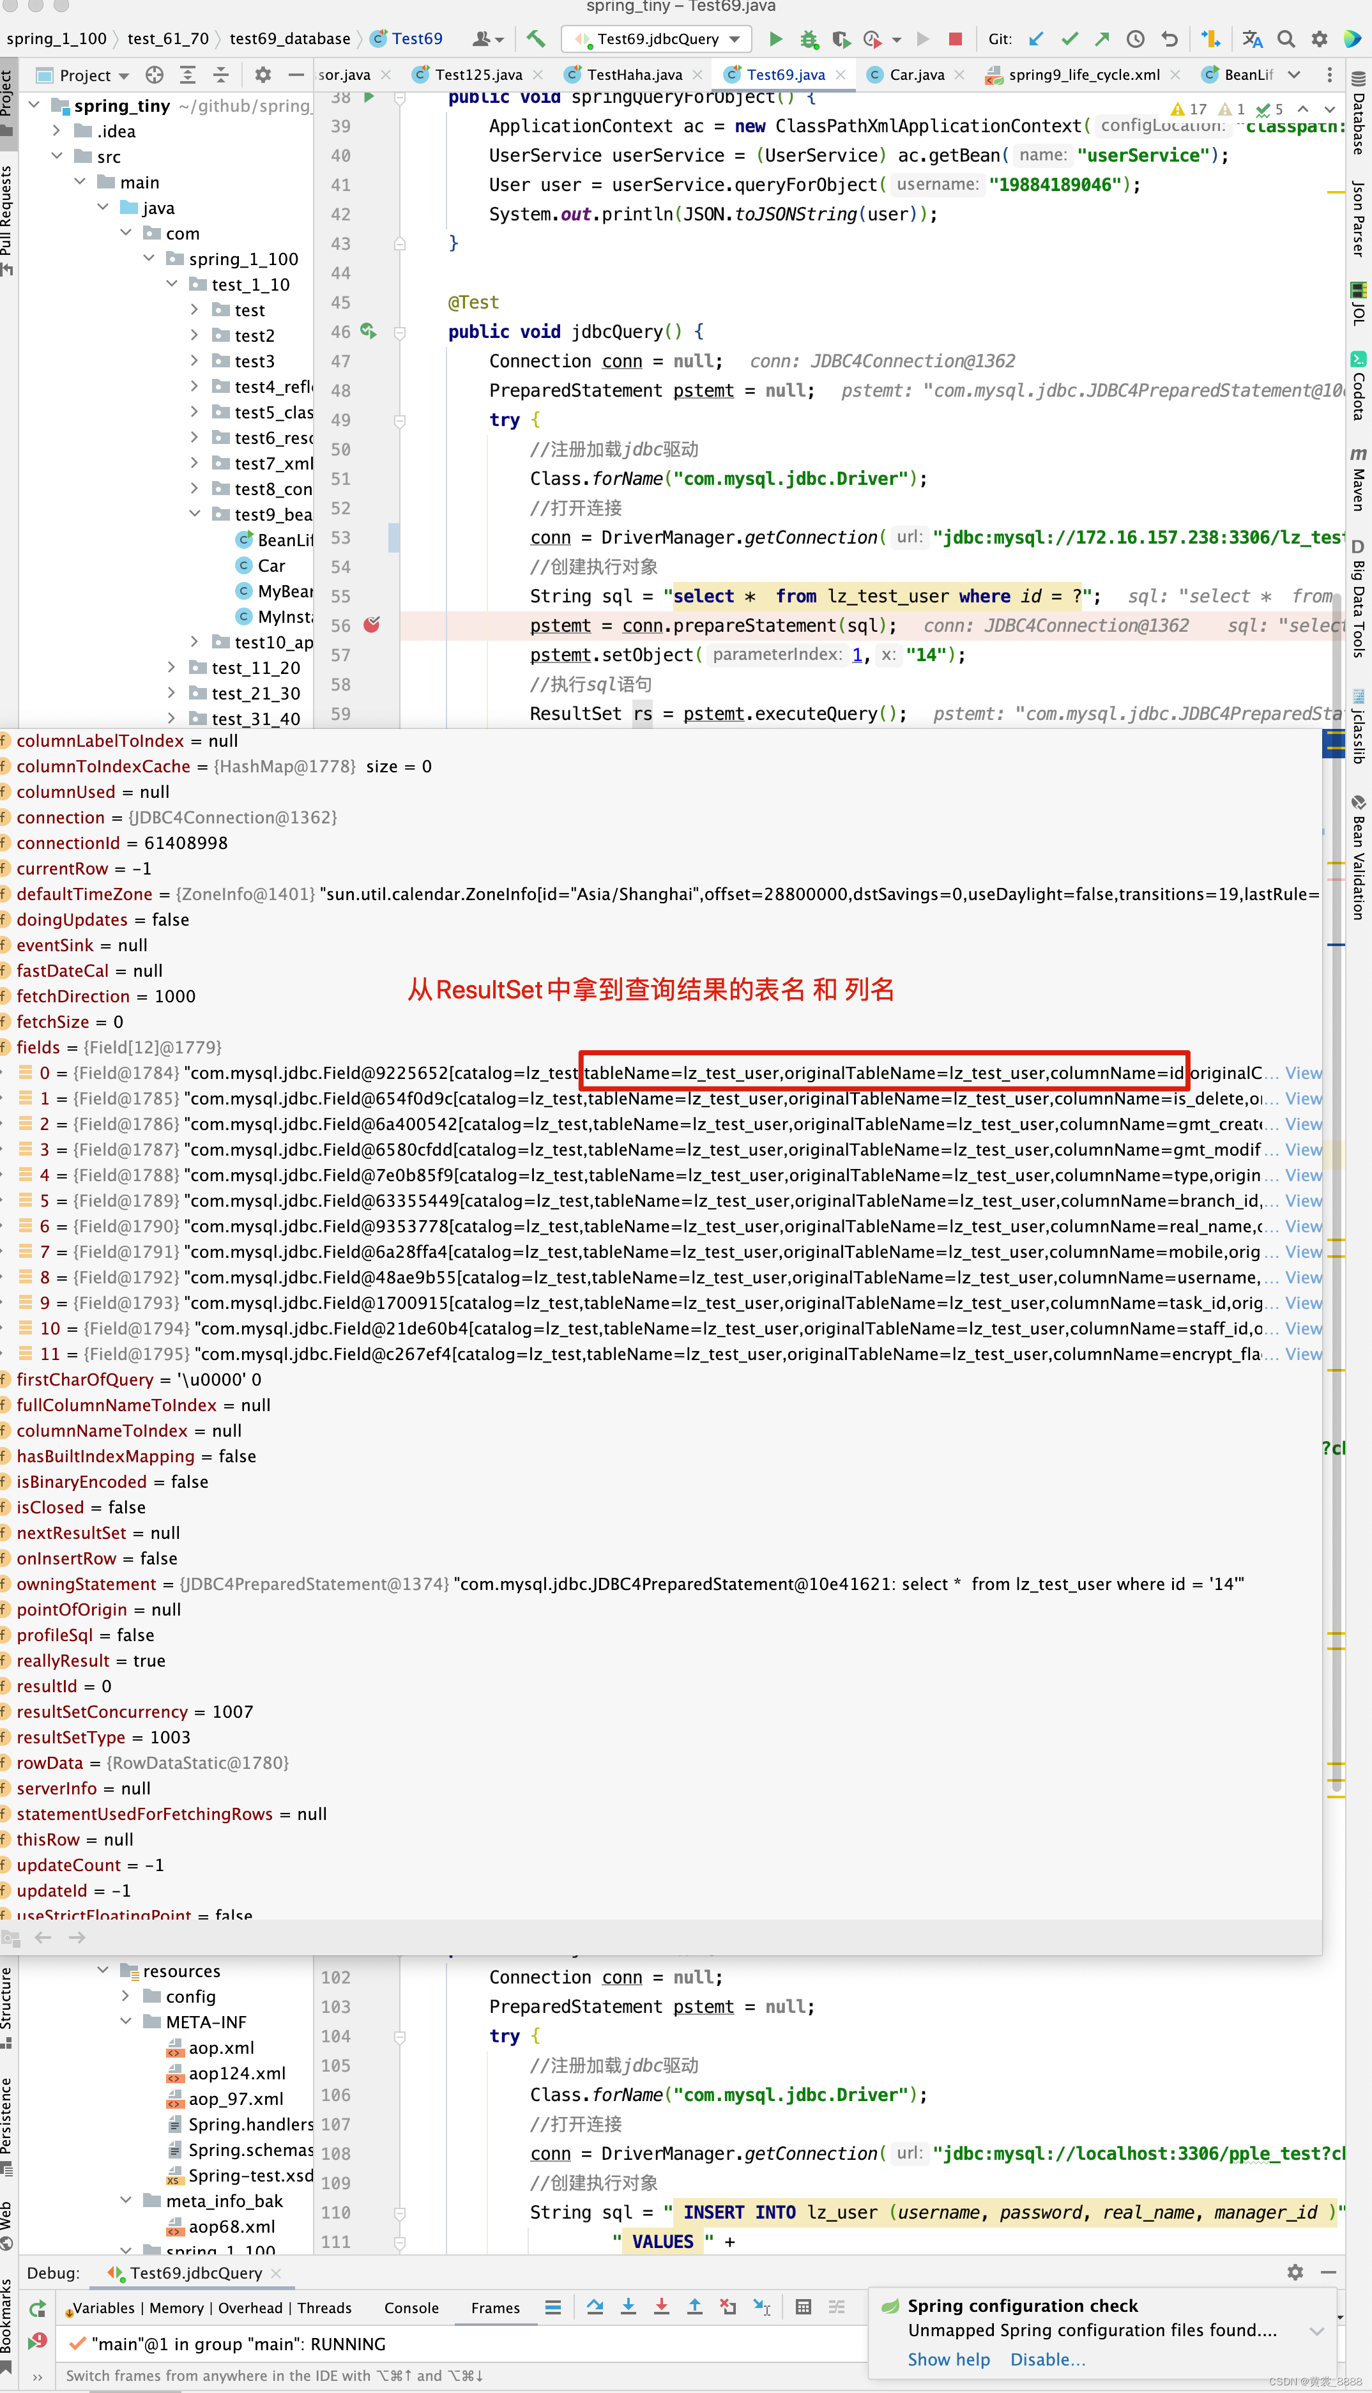Screen dimensions: 1372x2393
Task: Click Disable… link in Spring notification
Action: click(1047, 2359)
